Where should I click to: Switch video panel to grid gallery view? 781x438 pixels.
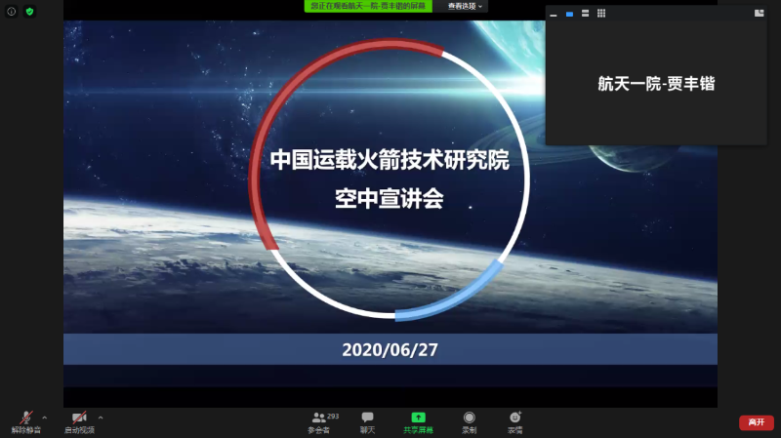pyautogui.click(x=601, y=14)
